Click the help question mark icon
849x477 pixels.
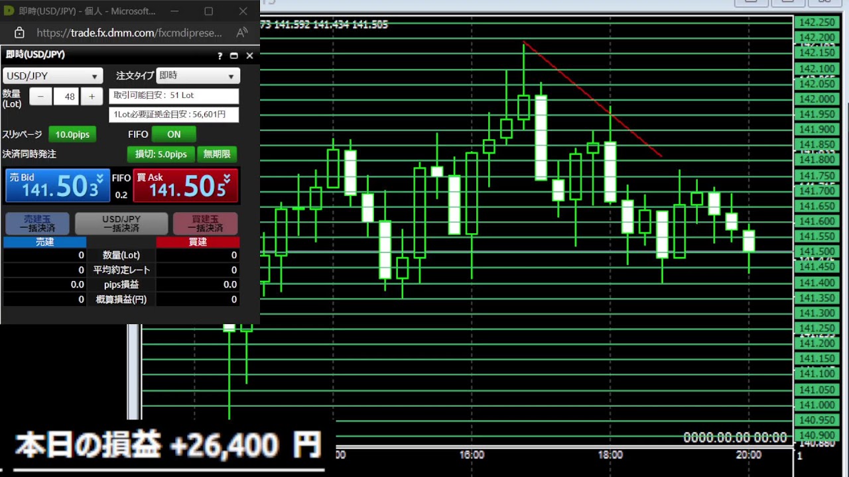point(220,56)
